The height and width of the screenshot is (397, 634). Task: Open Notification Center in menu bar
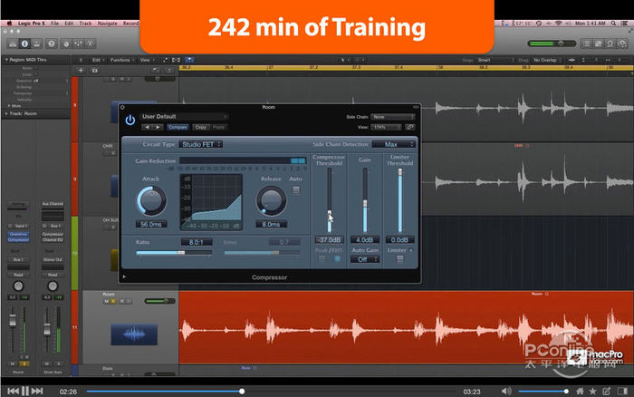click(x=624, y=24)
